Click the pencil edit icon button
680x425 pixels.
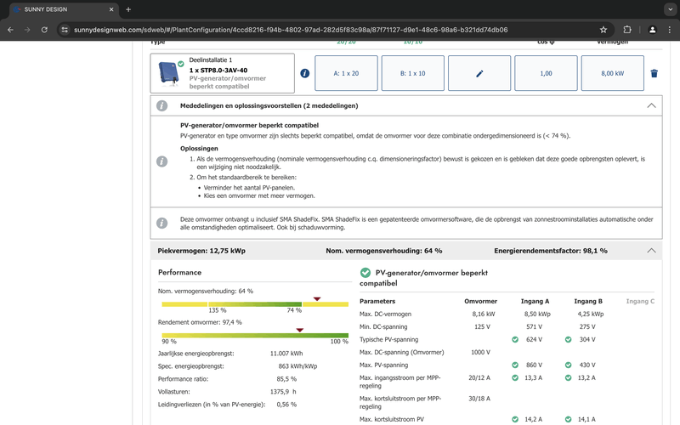pos(479,74)
